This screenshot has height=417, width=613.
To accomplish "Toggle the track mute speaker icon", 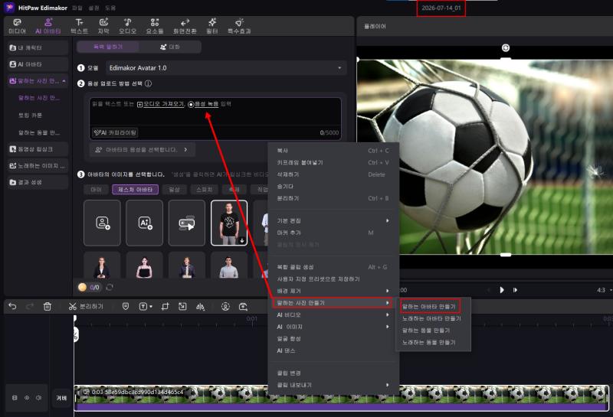I will (x=39, y=397).
